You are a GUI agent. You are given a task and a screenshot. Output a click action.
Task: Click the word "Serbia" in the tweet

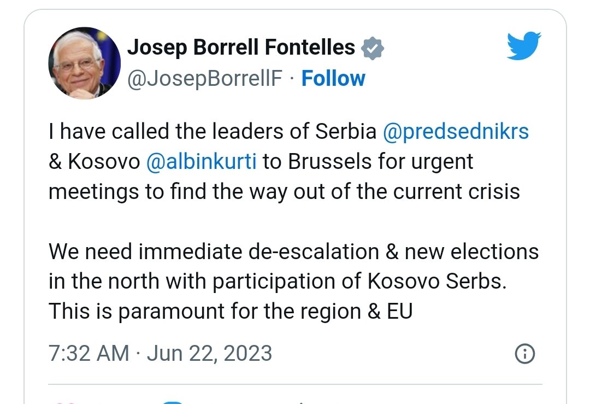pos(346,132)
